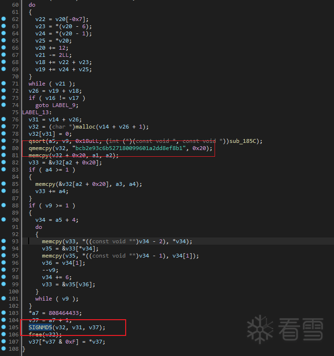Click the memcpy call on line 81
The image size is (334, 356).
39,155
